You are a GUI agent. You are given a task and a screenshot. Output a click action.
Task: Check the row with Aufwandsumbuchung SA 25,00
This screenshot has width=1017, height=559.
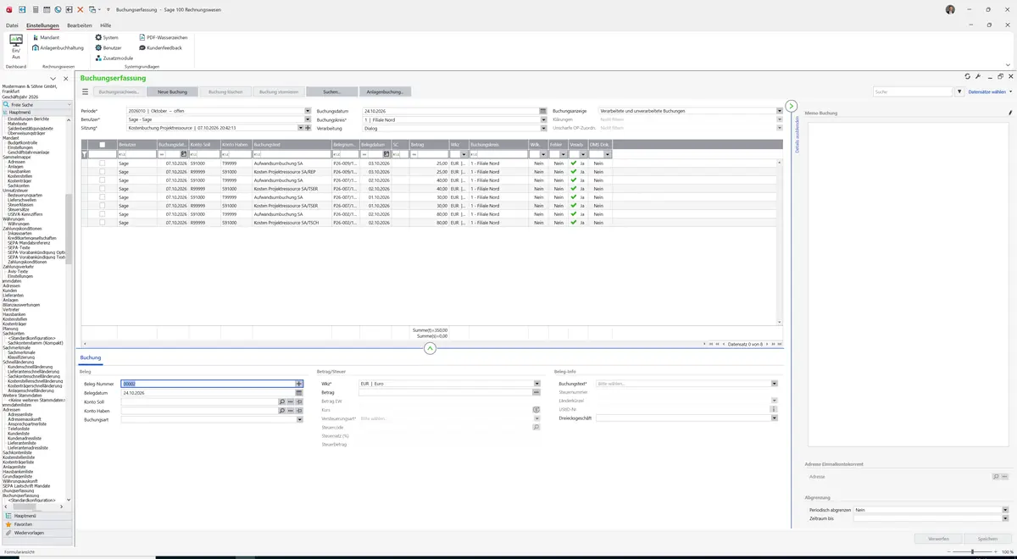[x=103, y=163]
